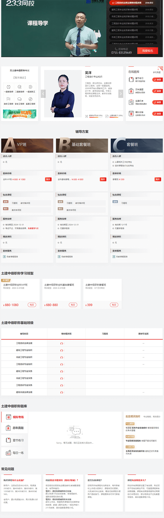Click the 一级建造师 clock icon

(x=9, y=87)
